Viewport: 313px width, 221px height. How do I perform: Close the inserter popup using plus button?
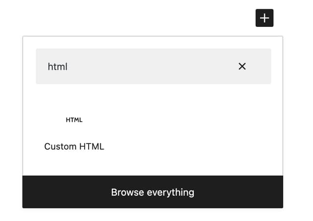(264, 18)
